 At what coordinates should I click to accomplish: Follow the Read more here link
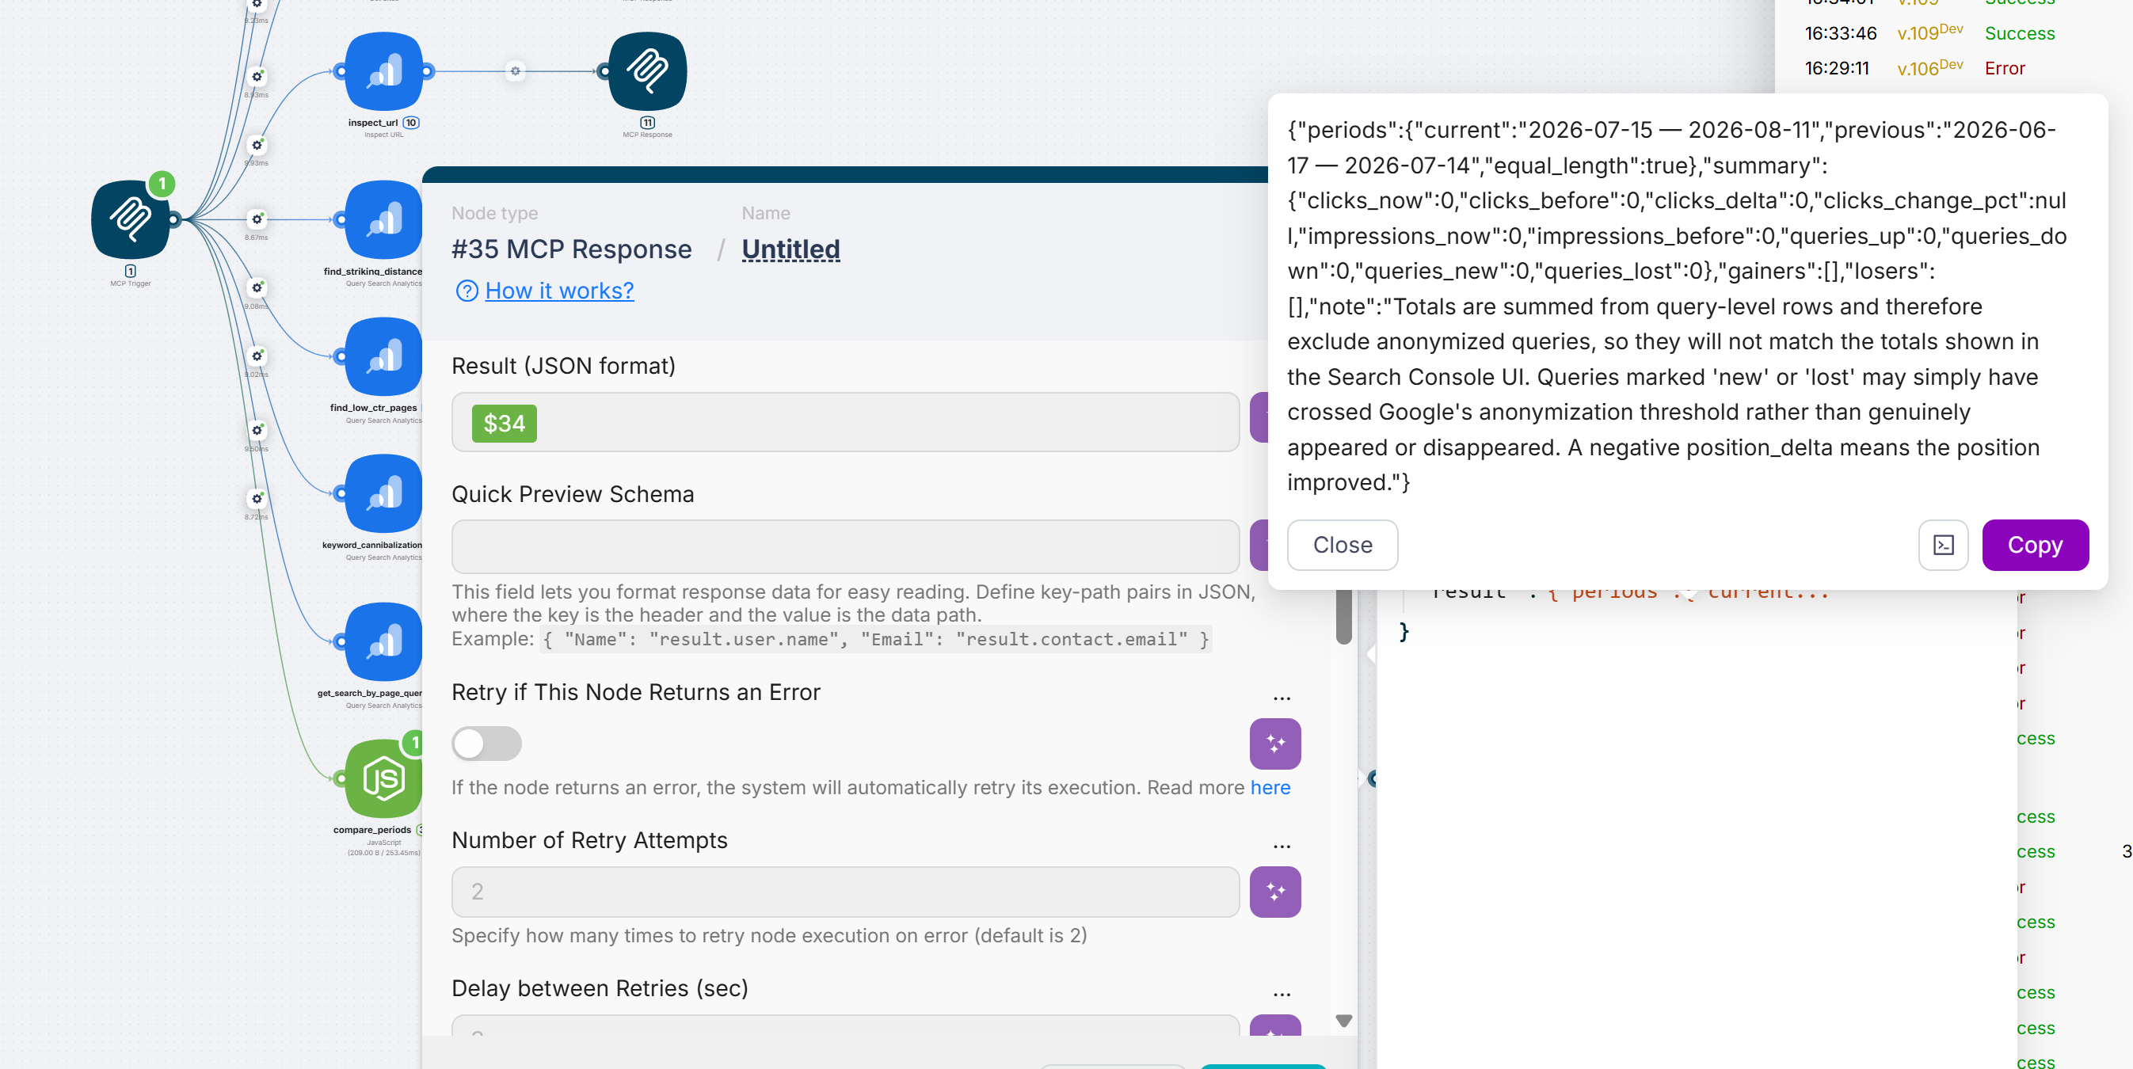pyautogui.click(x=1270, y=787)
